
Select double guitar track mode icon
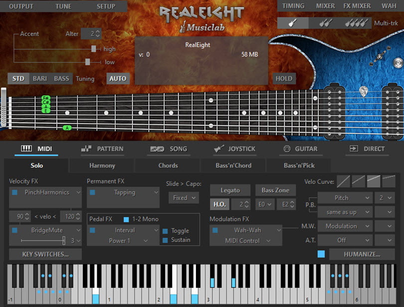pyautogui.click(x=325, y=23)
